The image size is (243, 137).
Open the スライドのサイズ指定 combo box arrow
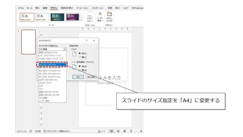[x=65, y=49]
